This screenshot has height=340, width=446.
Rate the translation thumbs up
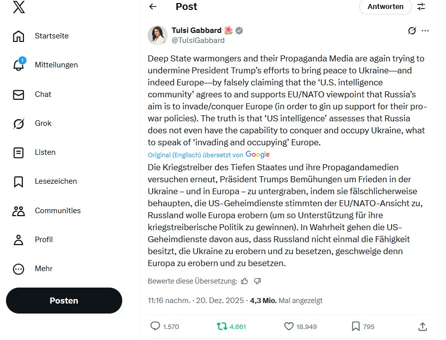pos(244,281)
